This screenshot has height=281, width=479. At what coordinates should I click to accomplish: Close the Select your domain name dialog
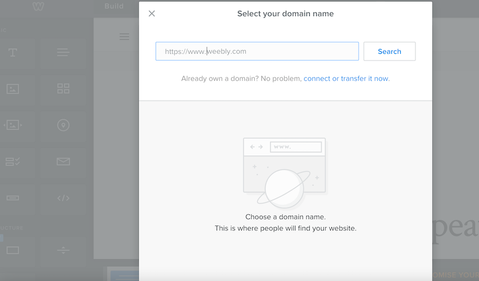[152, 14]
